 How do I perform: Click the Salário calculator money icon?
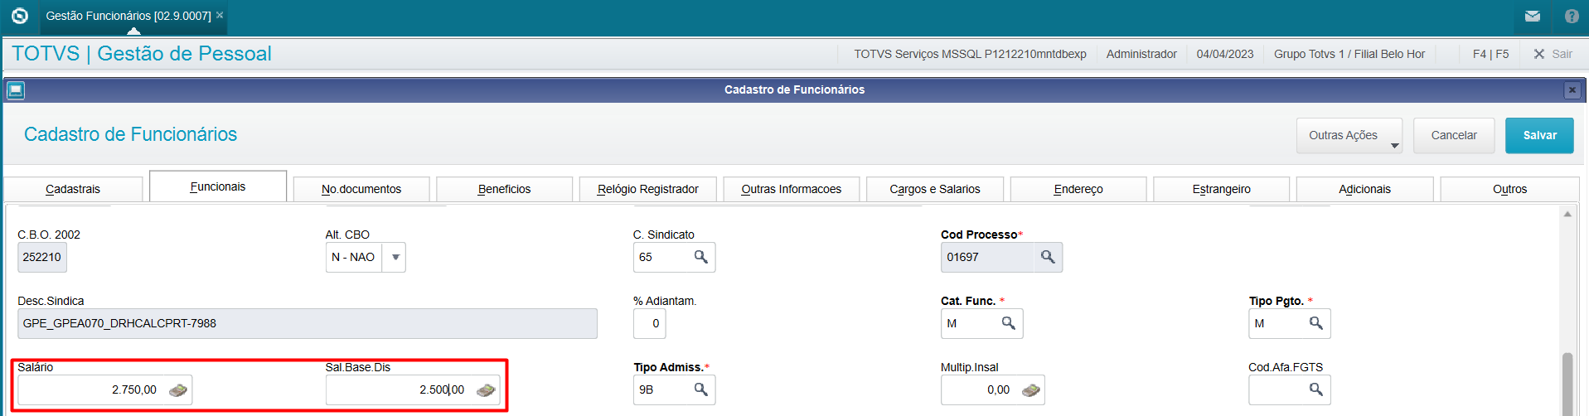177,389
